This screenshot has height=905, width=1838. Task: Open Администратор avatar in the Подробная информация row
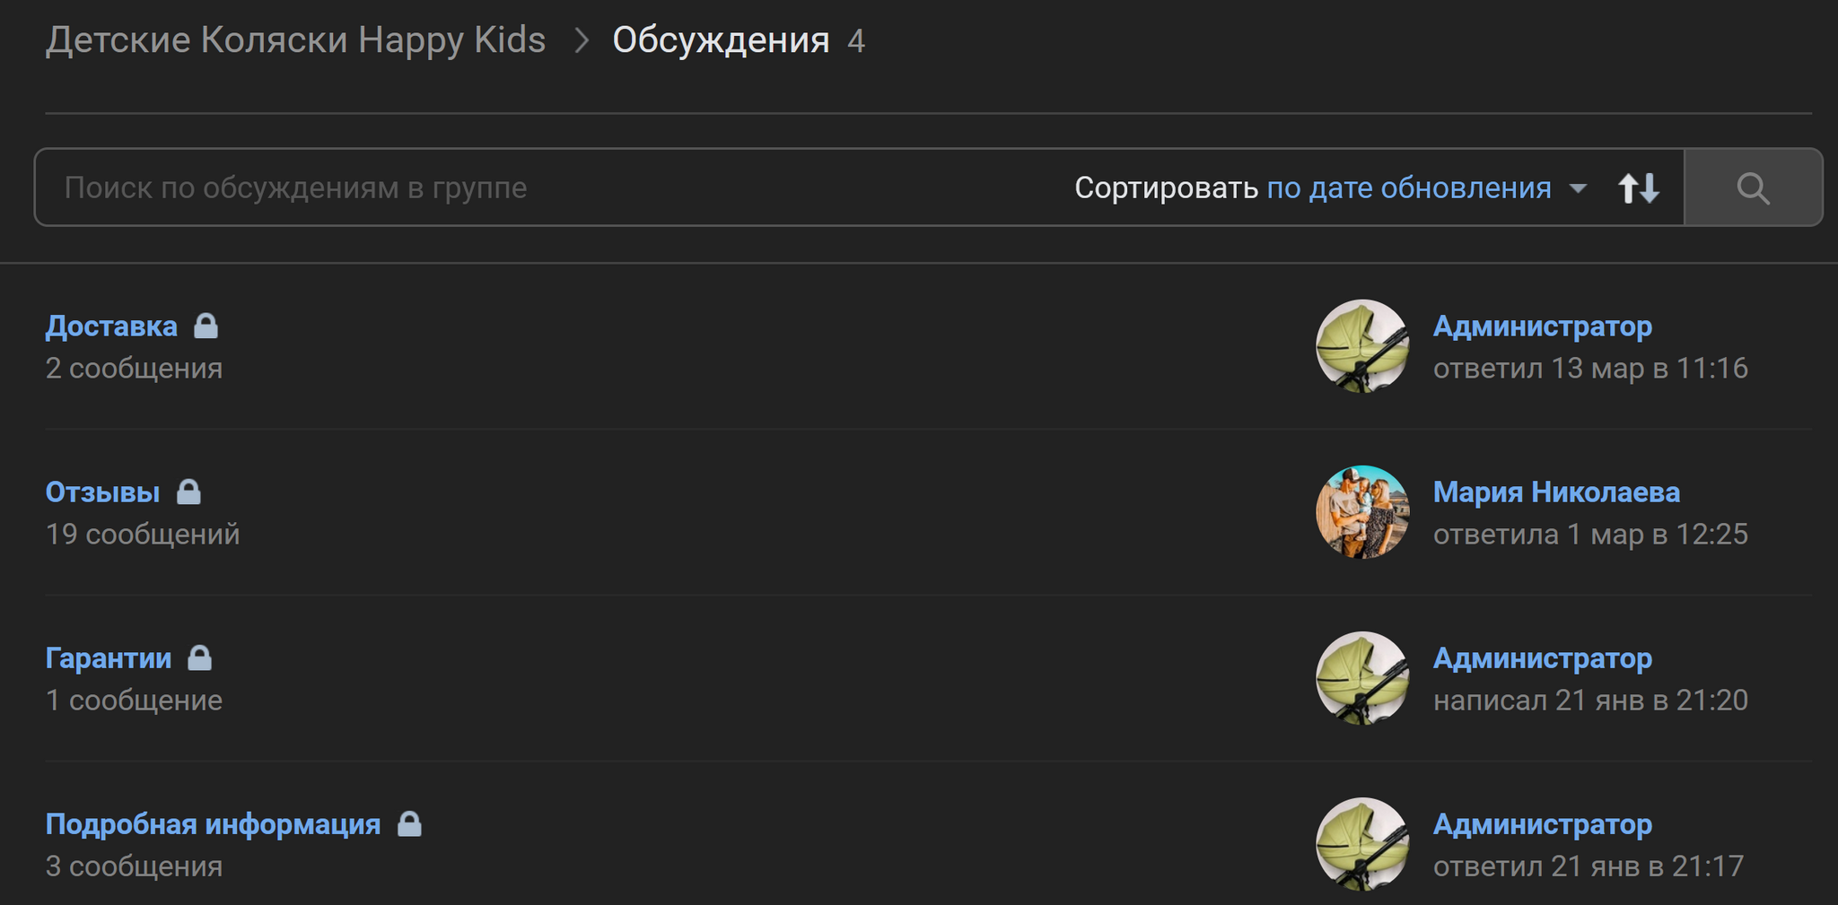[x=1361, y=844]
